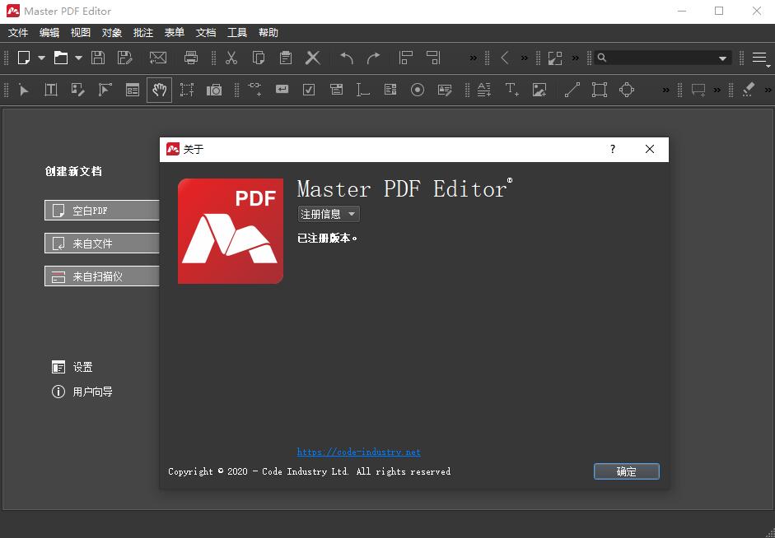
Task: Expand overflow chevron beside Ellipse tool
Action: tap(665, 90)
